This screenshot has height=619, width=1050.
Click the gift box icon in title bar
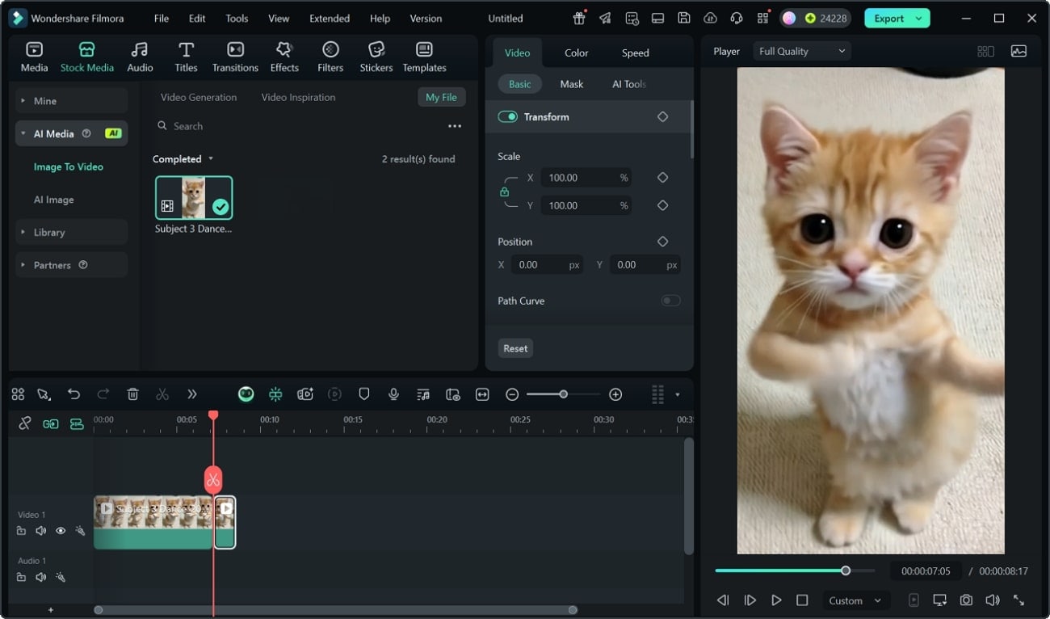pyautogui.click(x=579, y=18)
